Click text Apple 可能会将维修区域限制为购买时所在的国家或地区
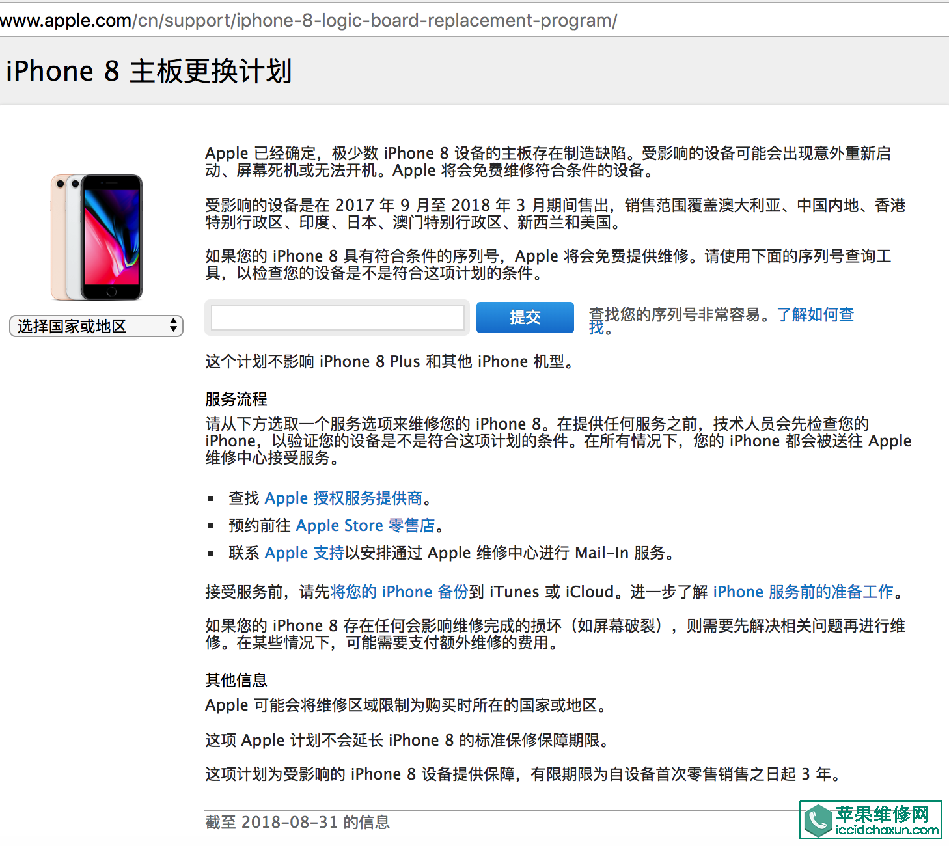Viewport: 949px width, 846px height. click(x=406, y=705)
